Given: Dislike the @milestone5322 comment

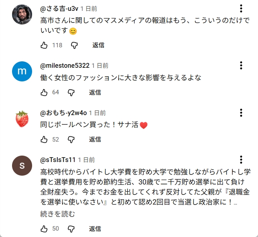Looking at the screenshot, I should (x=71, y=92).
